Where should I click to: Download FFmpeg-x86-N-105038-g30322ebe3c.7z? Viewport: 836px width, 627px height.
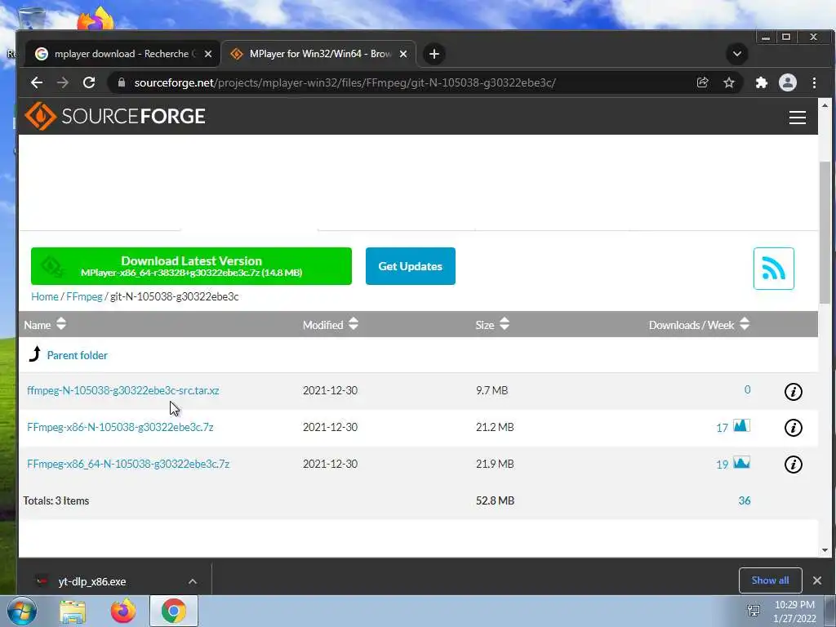[x=120, y=427]
